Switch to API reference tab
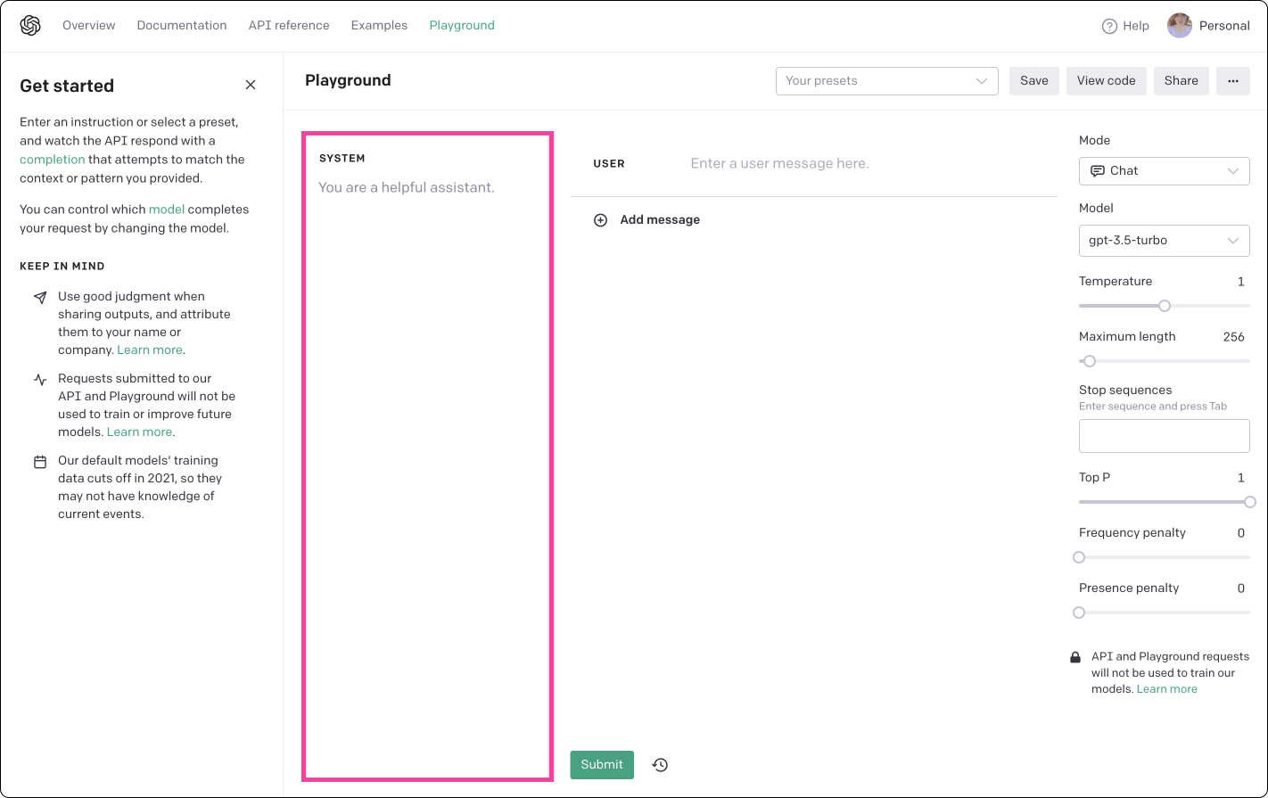Viewport: 1268px width, 798px height. tap(289, 25)
